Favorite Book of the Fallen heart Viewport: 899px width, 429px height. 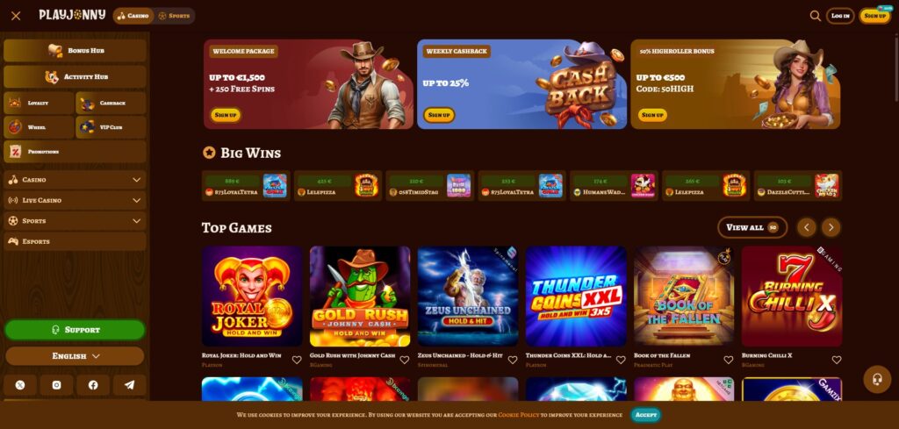(x=728, y=361)
